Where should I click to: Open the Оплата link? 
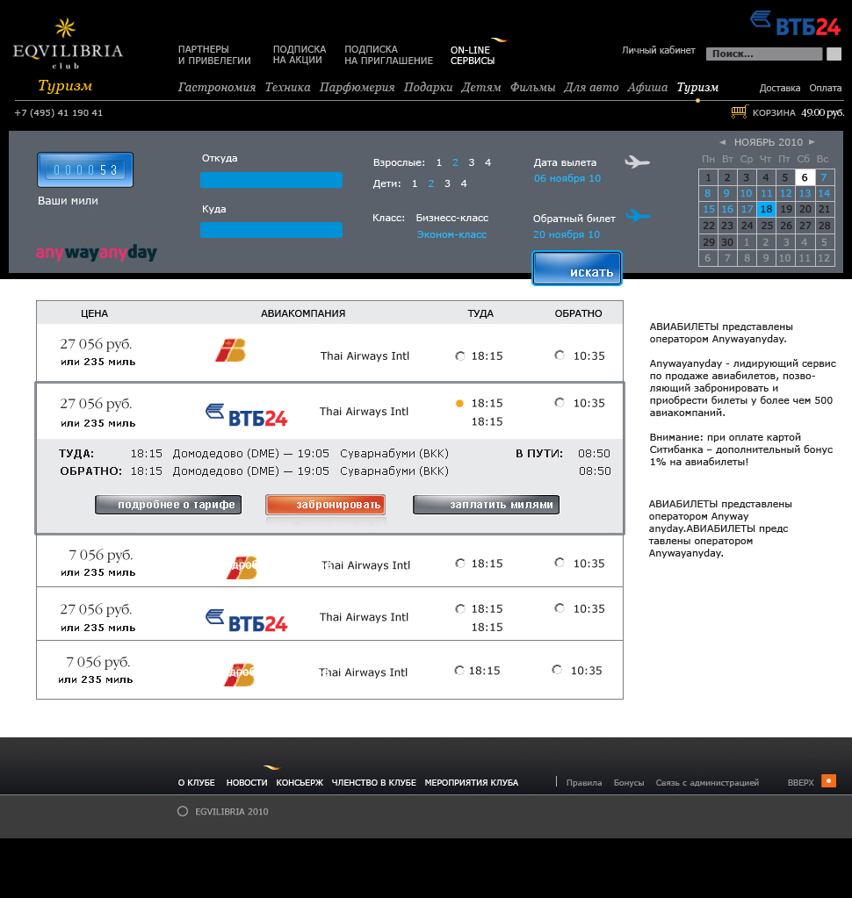tap(826, 88)
